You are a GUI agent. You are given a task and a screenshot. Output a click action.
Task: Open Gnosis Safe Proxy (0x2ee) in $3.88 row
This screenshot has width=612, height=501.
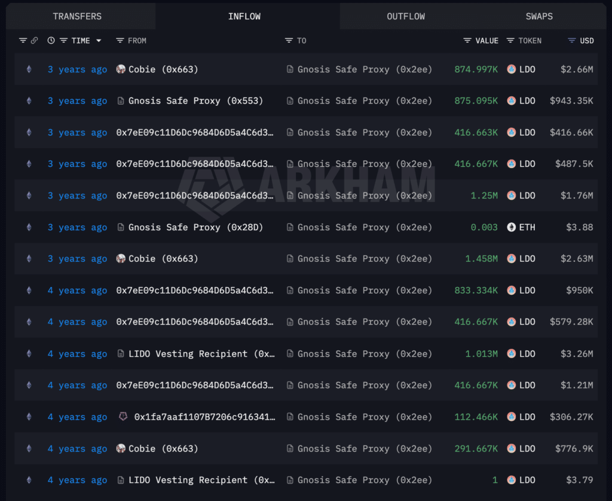[365, 227]
